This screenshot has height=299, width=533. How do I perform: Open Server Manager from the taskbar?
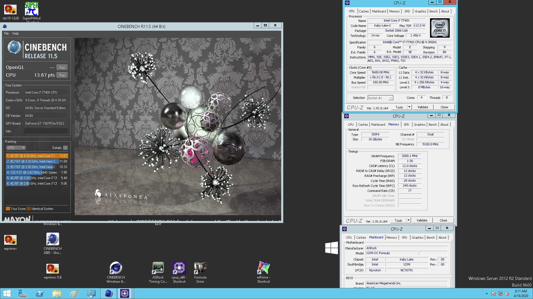pos(22,293)
